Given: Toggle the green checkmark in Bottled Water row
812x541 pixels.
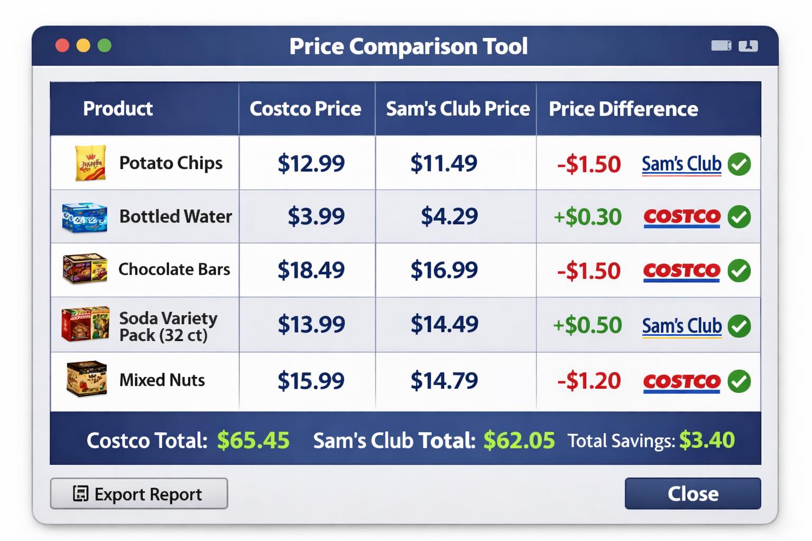Looking at the screenshot, I should coord(739,217).
